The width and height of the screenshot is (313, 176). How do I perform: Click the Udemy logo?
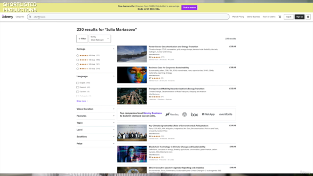coord(8,17)
